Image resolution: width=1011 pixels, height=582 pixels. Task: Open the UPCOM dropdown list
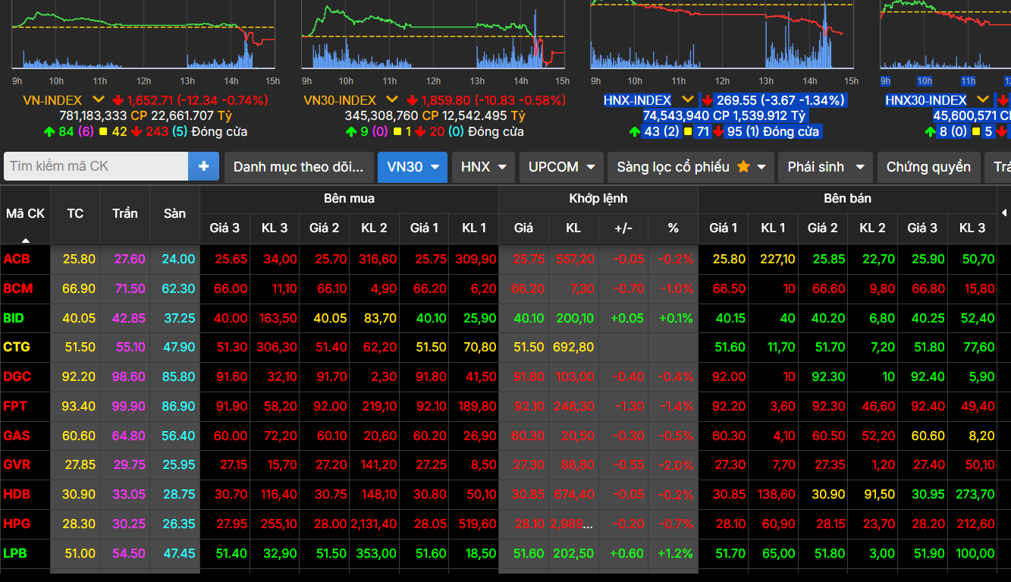tap(561, 167)
